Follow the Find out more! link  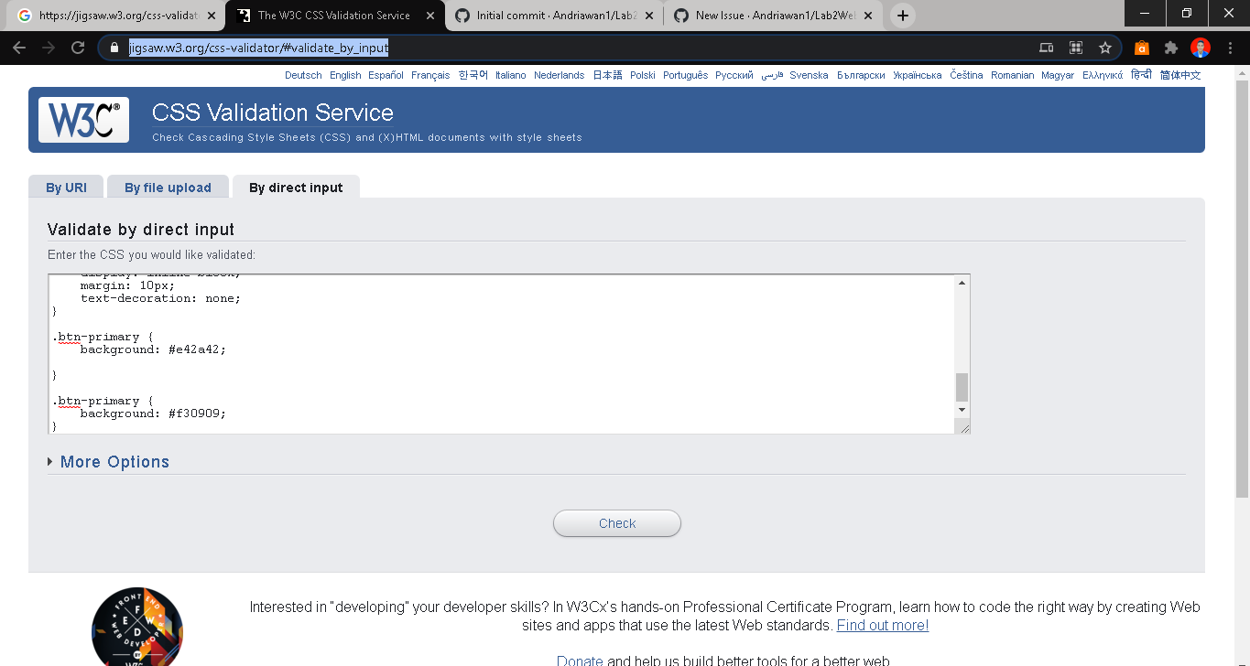[882, 625]
